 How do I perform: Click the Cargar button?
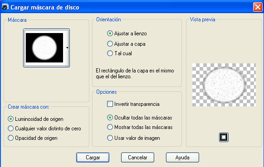(93, 157)
